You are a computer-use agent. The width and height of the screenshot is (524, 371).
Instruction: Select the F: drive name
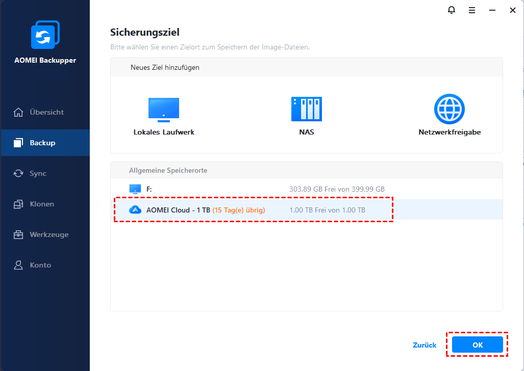pos(149,189)
